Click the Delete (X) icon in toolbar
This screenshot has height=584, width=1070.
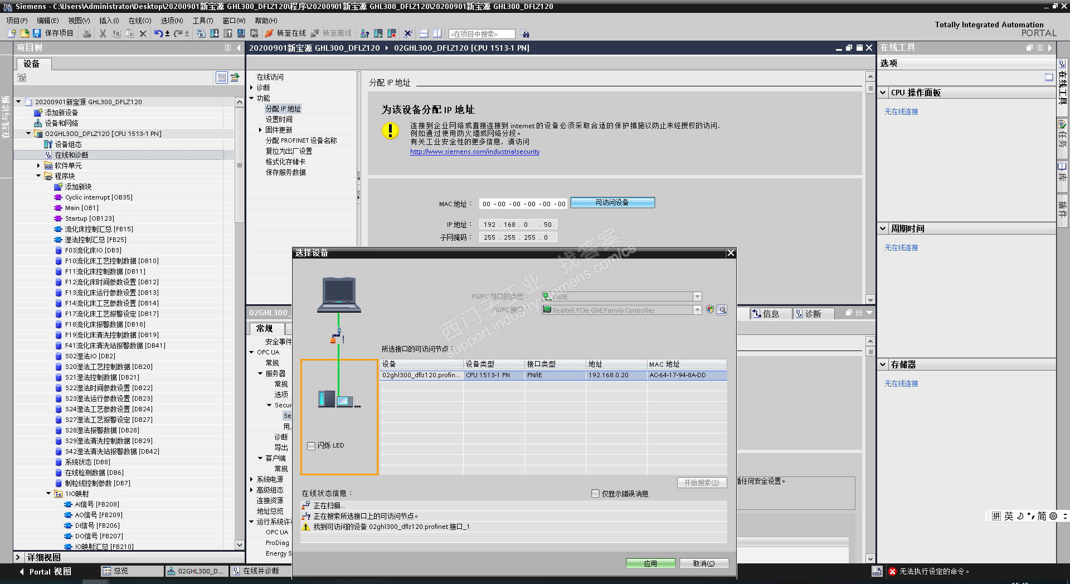pyautogui.click(x=143, y=33)
